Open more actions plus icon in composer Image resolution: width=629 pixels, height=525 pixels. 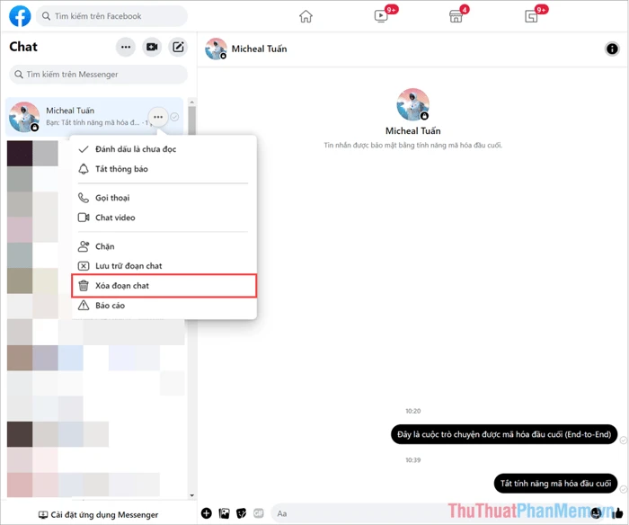(x=207, y=513)
